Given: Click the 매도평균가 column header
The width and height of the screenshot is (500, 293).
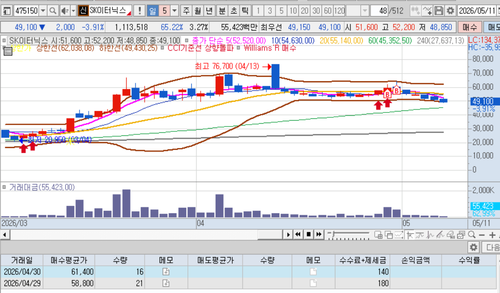Looking at the screenshot, I should pos(215,260).
